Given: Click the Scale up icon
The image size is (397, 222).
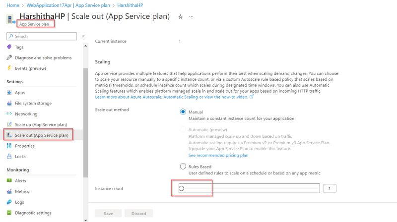Looking at the screenshot, I should click(x=9, y=124).
